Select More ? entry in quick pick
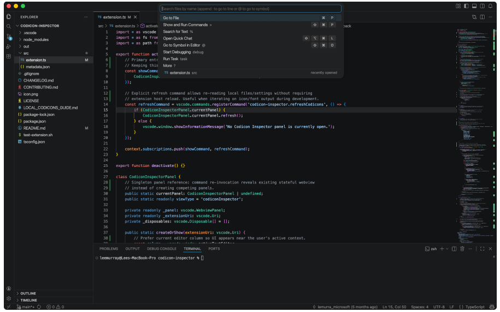 (250, 66)
